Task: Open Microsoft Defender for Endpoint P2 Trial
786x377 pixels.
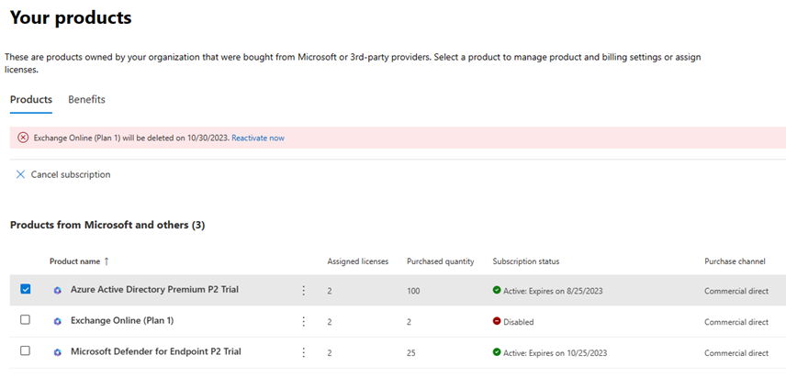Action: pyautogui.click(x=154, y=351)
